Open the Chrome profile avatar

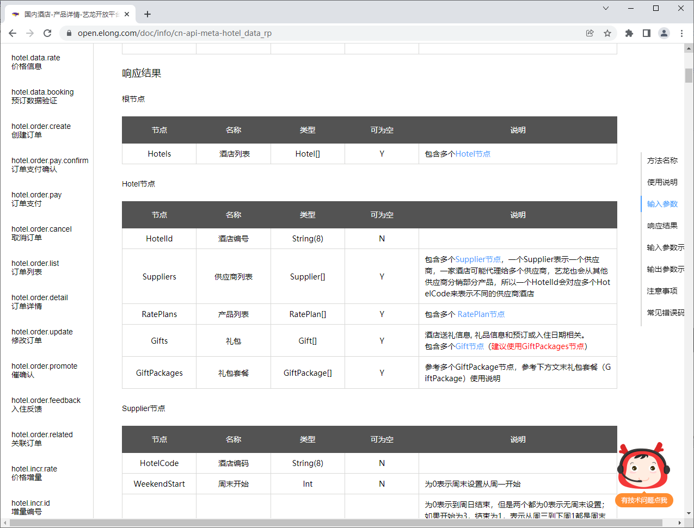tap(664, 33)
